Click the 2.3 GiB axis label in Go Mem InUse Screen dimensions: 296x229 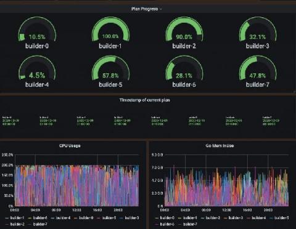point(157,193)
